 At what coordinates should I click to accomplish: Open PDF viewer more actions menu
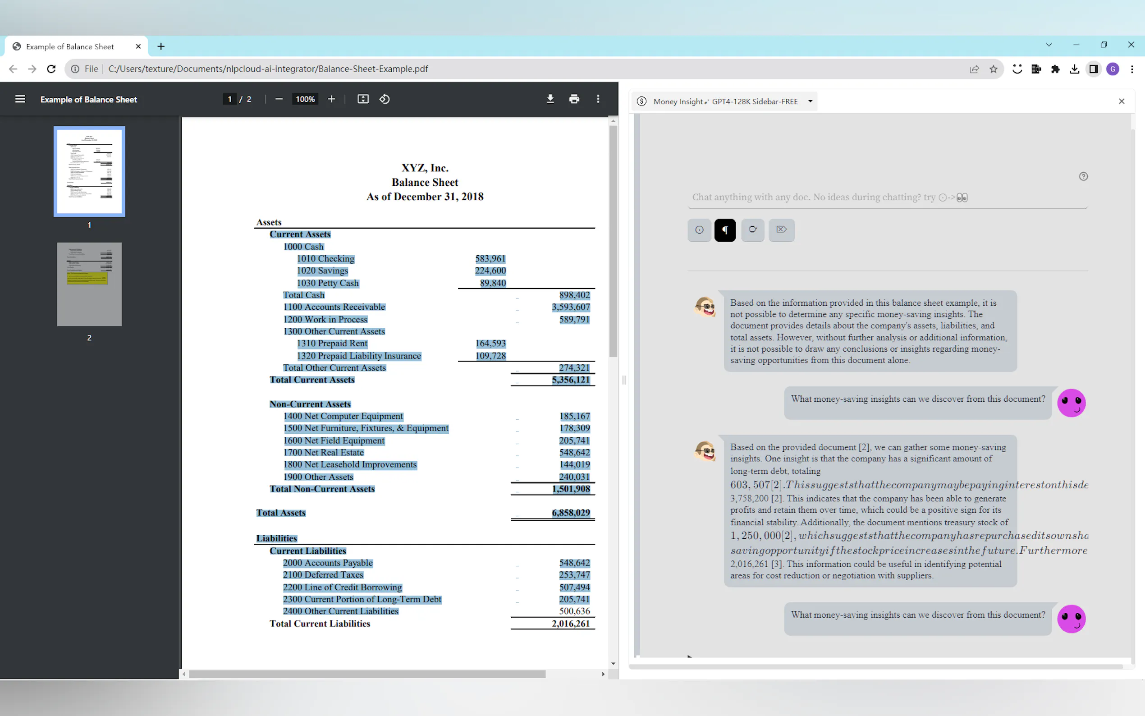[x=598, y=99]
